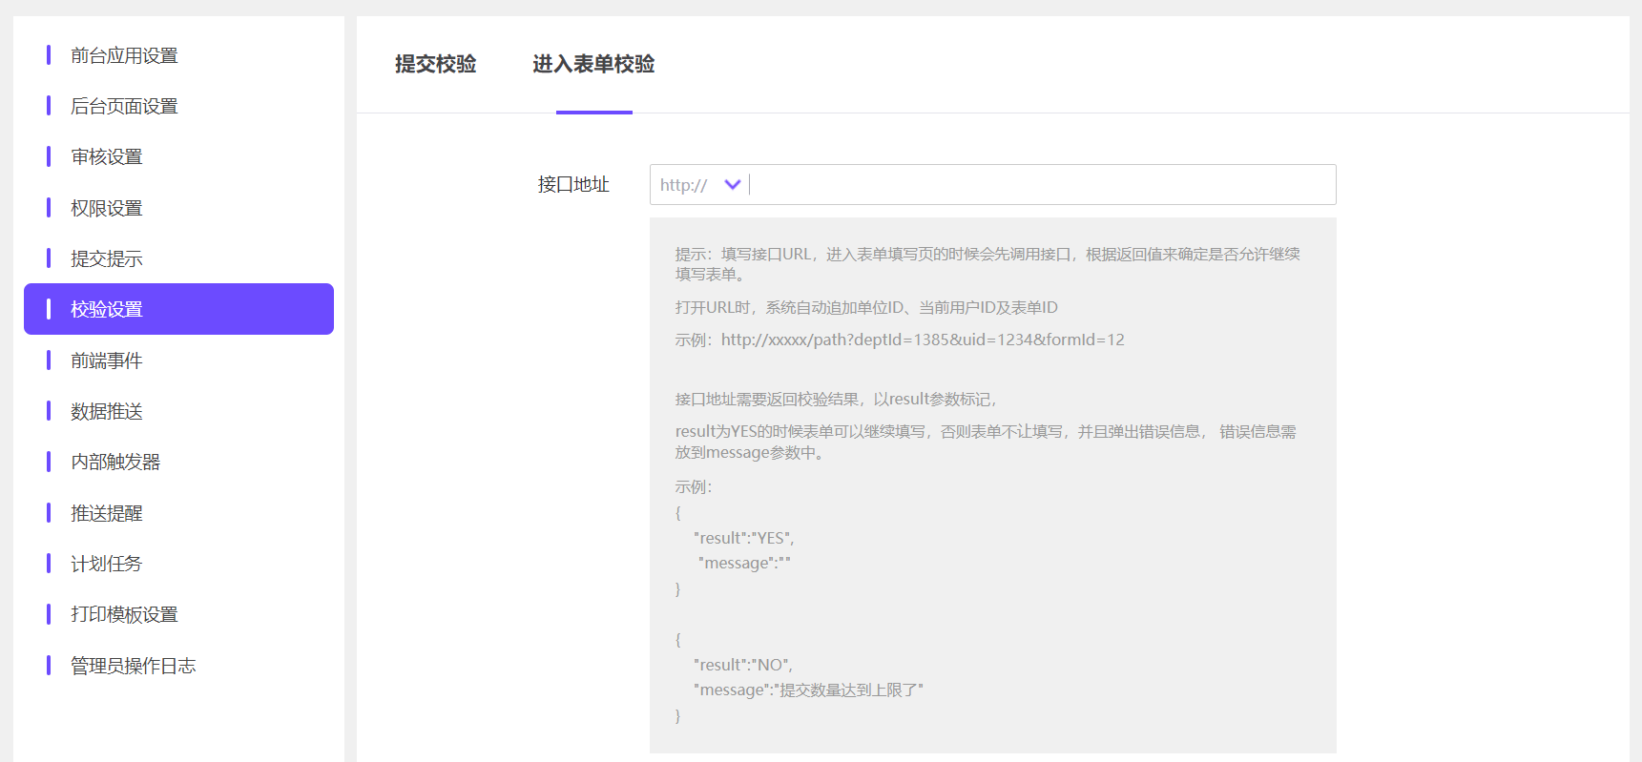Click the purple chevron next to http://
The image size is (1642, 762).
(733, 185)
